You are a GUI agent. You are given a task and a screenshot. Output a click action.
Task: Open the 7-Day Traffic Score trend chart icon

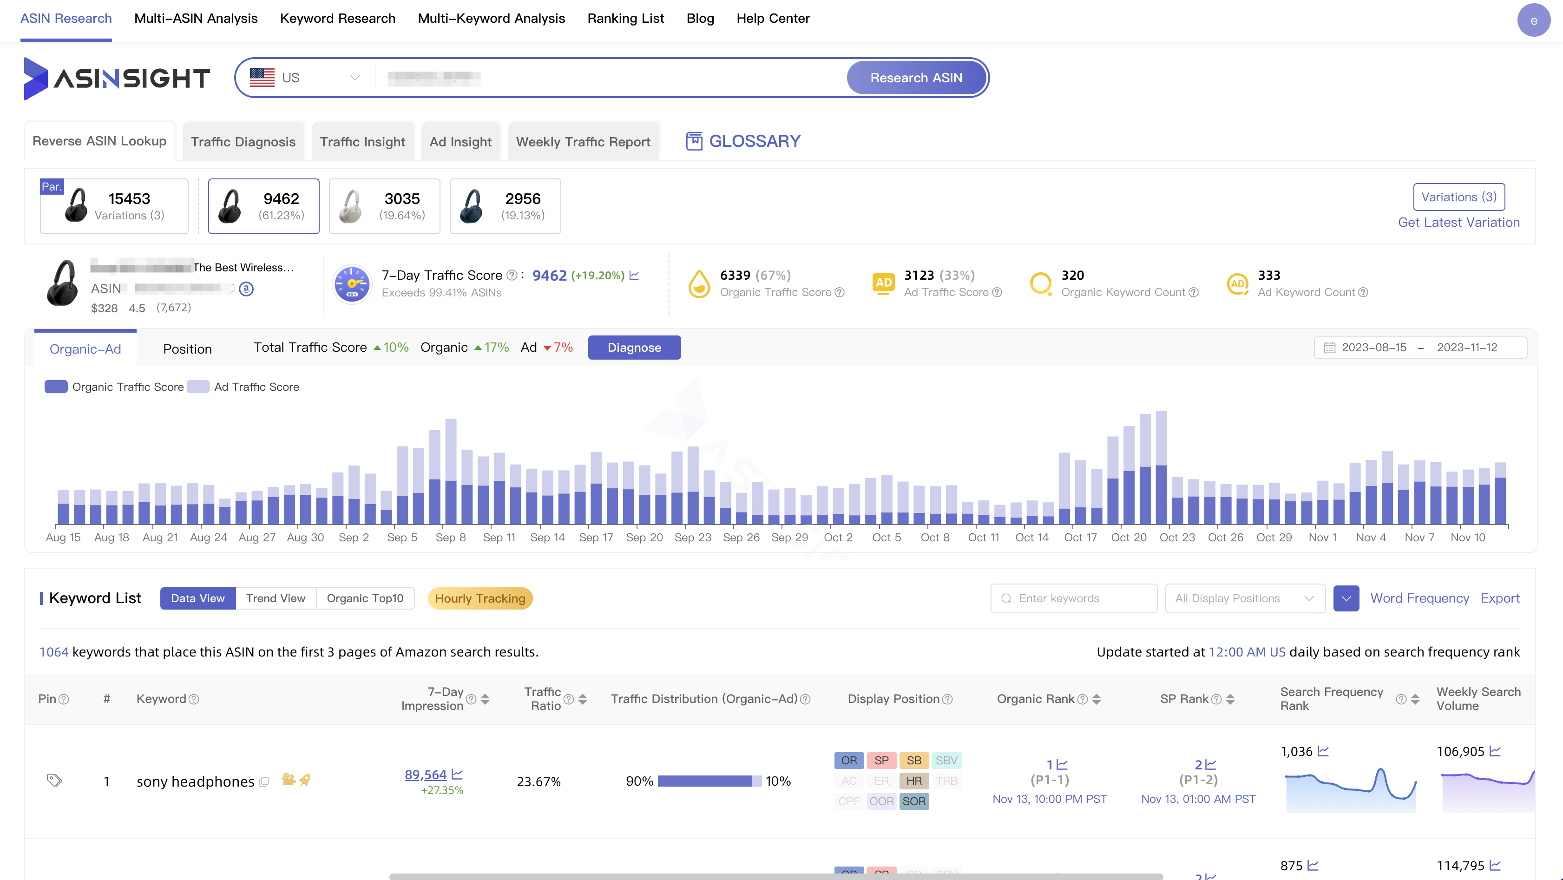[x=634, y=276]
